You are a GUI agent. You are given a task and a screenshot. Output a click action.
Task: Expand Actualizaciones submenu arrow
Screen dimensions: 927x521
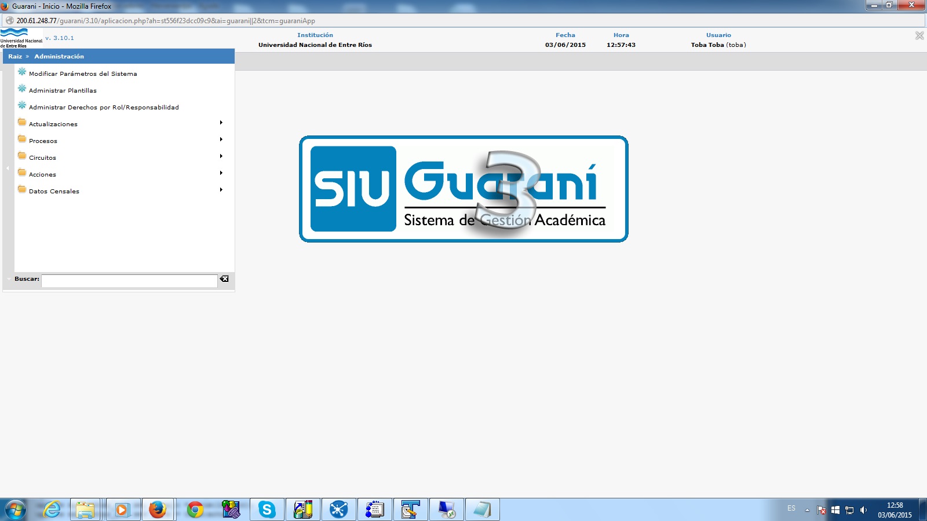pos(221,123)
